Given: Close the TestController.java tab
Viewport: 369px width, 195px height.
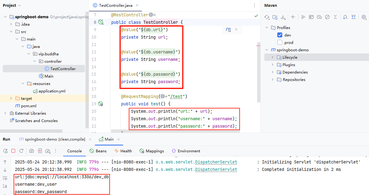Looking at the screenshot, I should pyautogui.click(x=137, y=5).
